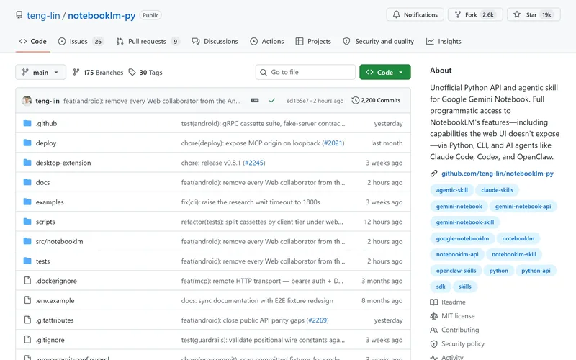Open the Projects tab
The image size is (576, 360).
point(313,42)
